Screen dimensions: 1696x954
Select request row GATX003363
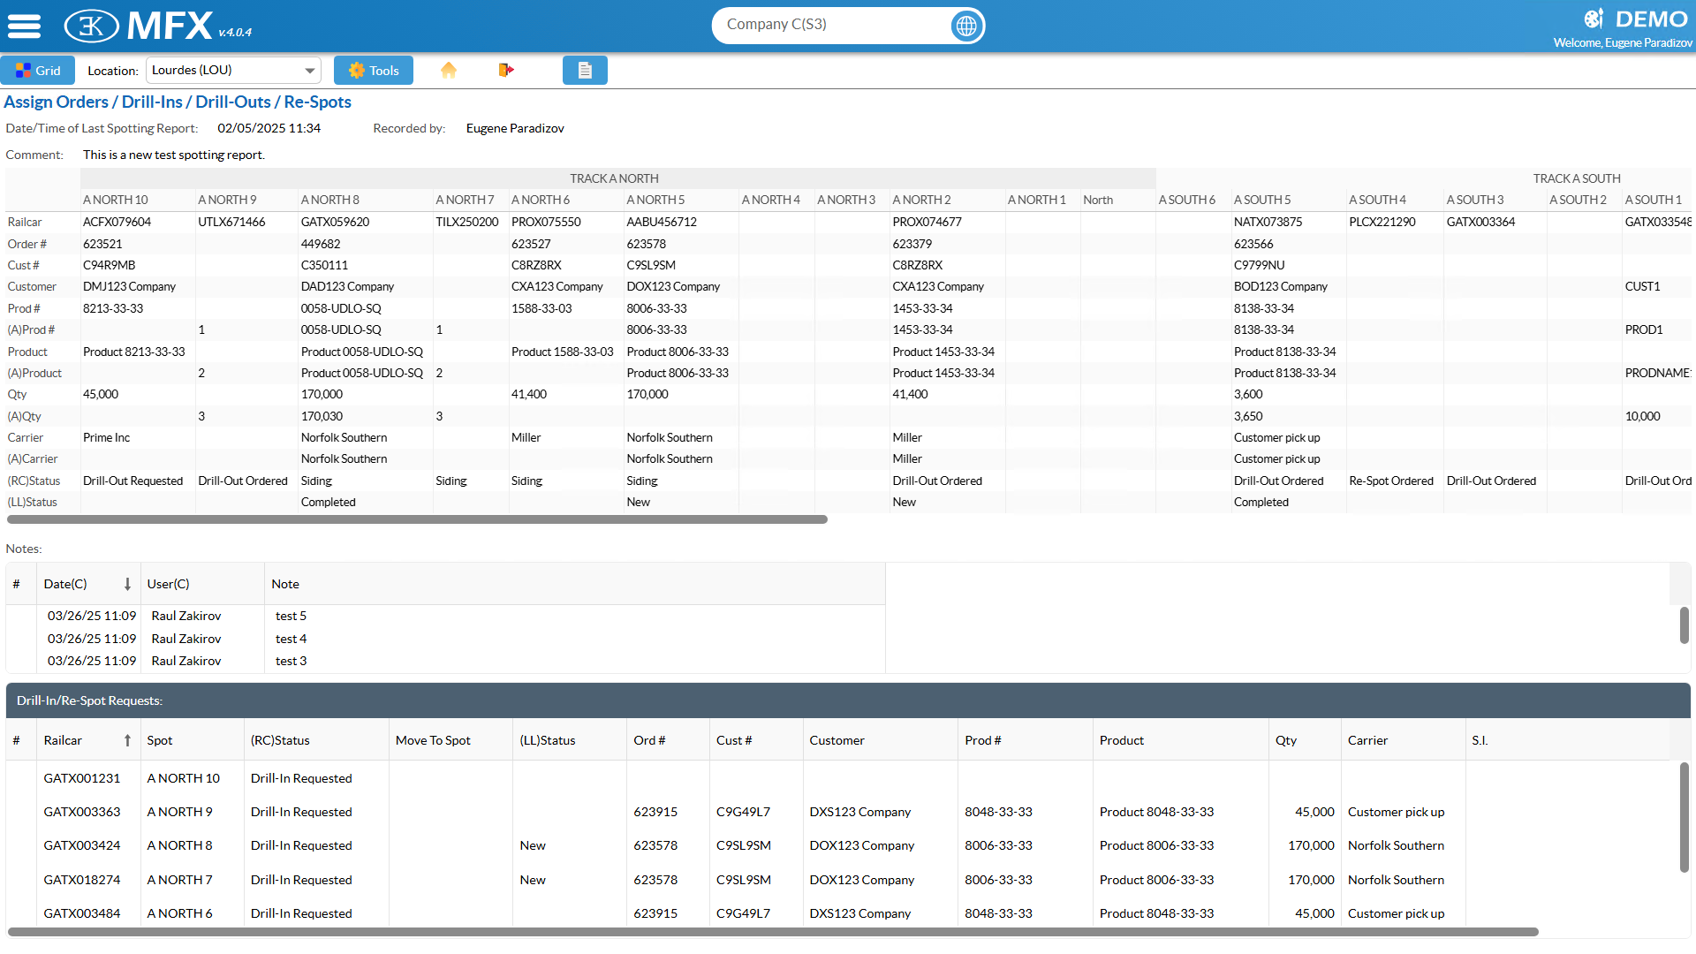point(842,812)
